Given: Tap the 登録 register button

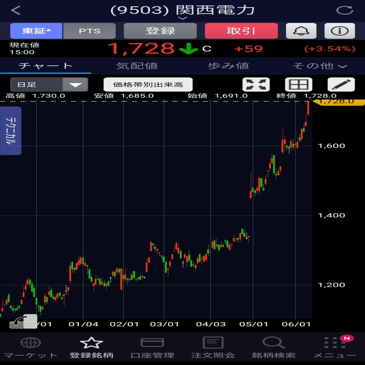Looking at the screenshot, I should point(160,31).
